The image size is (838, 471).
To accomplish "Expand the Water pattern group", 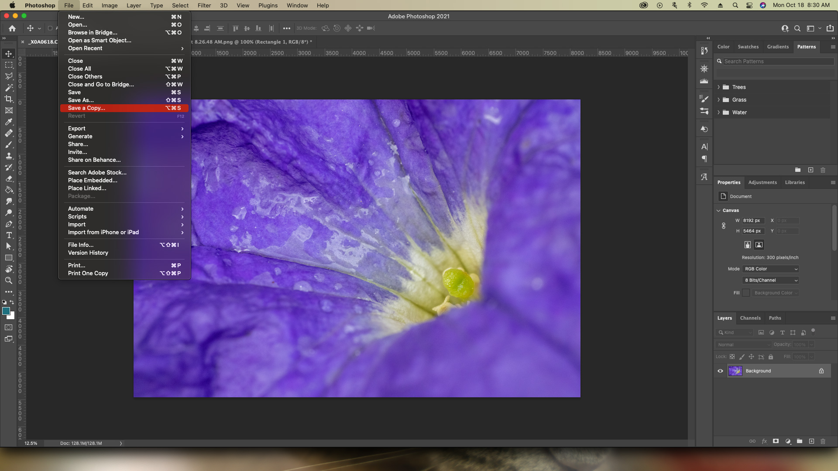I will pyautogui.click(x=718, y=112).
